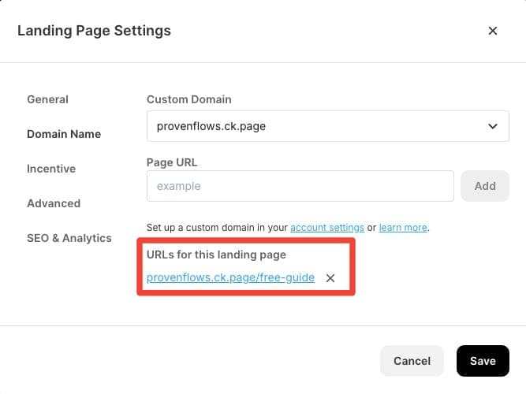This screenshot has width=526, height=394.
Task: Click the Landing Page Settings title
Action: tap(95, 31)
